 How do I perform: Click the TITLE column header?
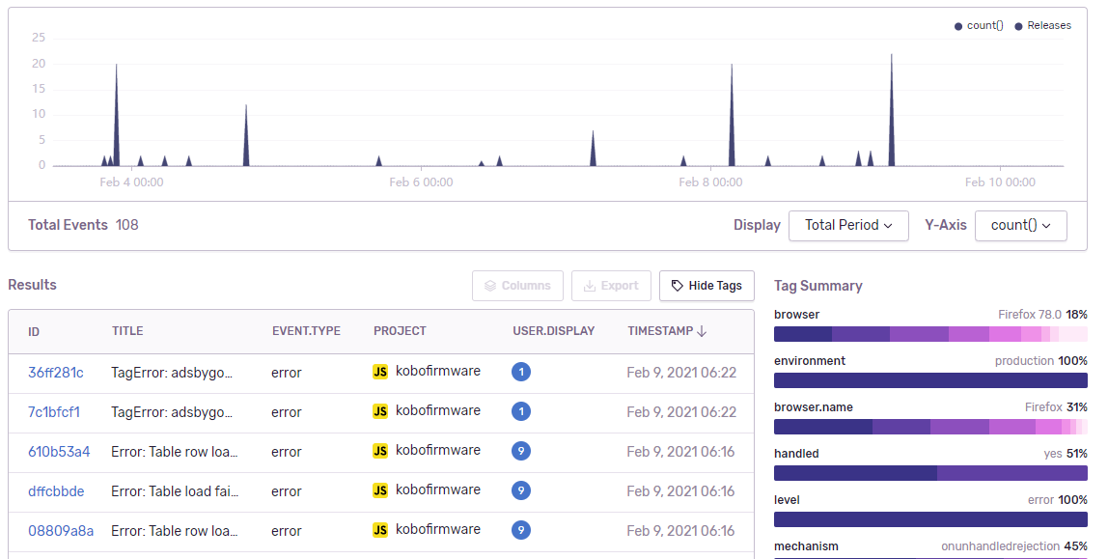pos(127,331)
